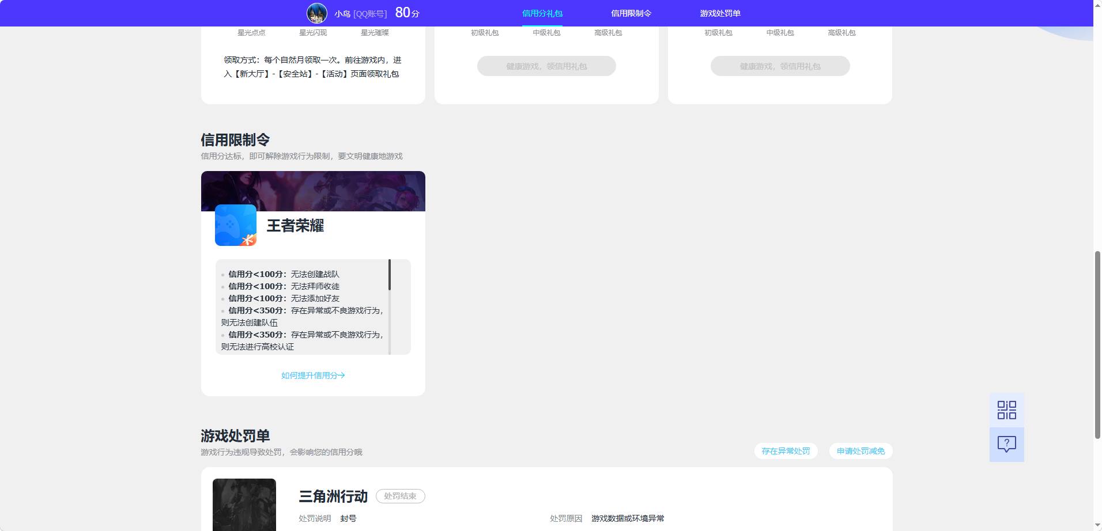Image resolution: width=1102 pixels, height=531 pixels.
Task: Click the 则无法创建队伍 restriction entry
Action: pos(303,316)
